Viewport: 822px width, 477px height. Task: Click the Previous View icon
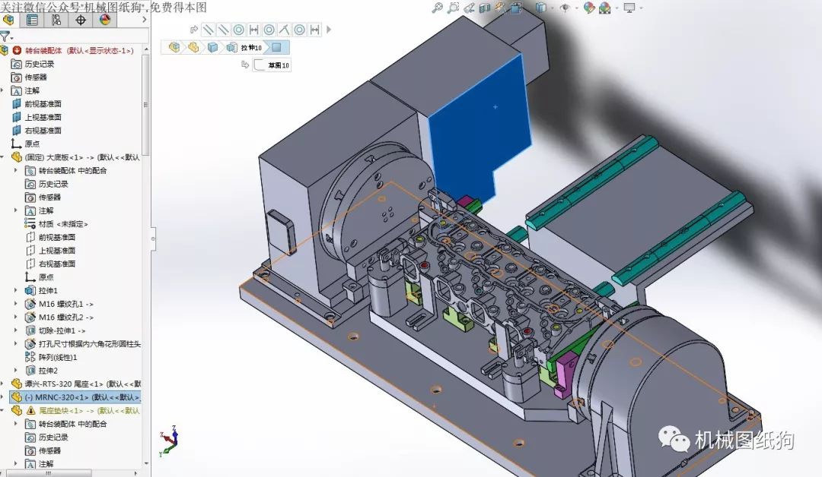(x=469, y=8)
